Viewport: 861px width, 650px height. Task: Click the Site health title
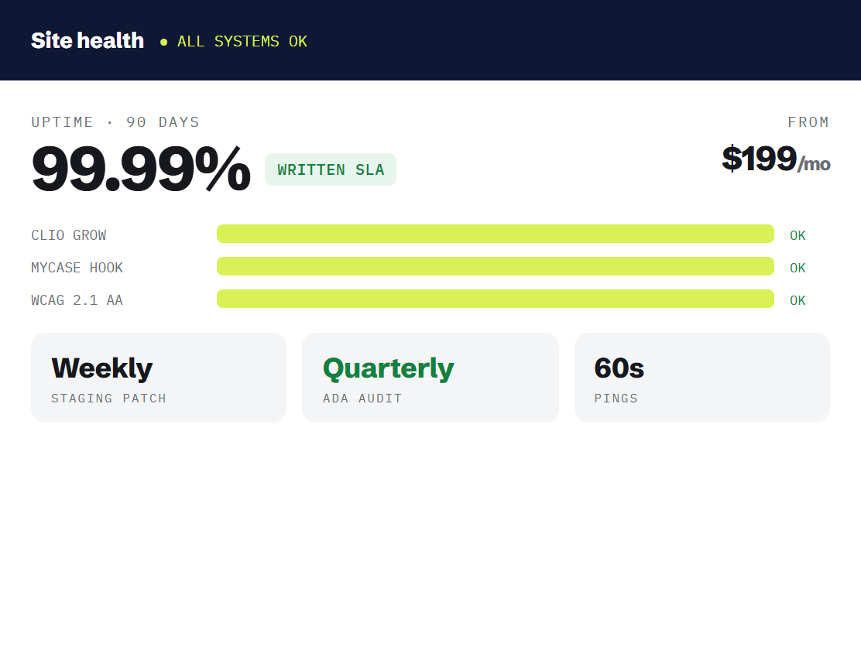tap(87, 40)
